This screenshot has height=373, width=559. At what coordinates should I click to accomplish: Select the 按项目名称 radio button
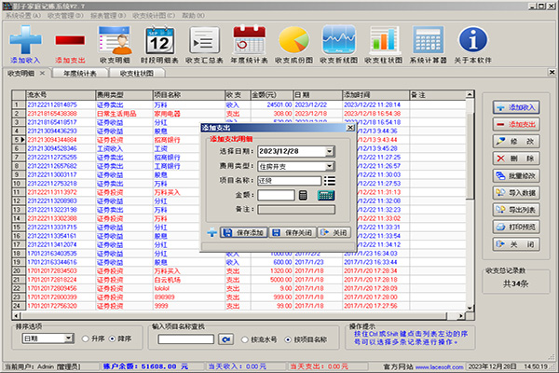[288, 339]
